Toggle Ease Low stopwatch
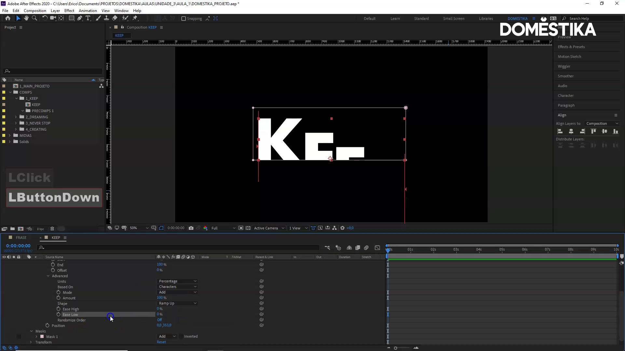The height and width of the screenshot is (351, 625). click(x=59, y=315)
